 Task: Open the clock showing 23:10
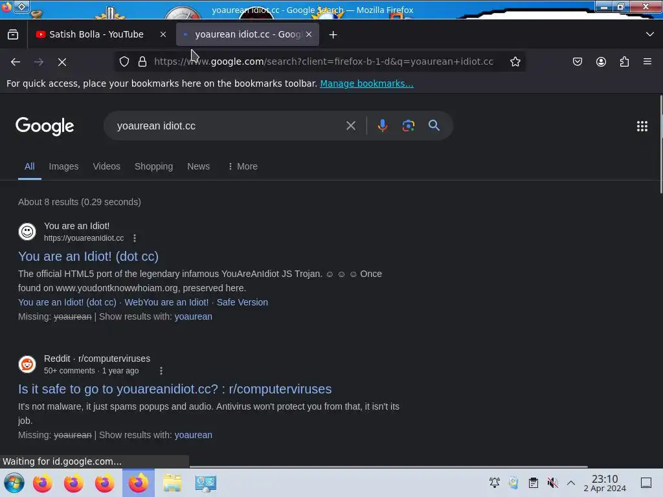(x=605, y=483)
